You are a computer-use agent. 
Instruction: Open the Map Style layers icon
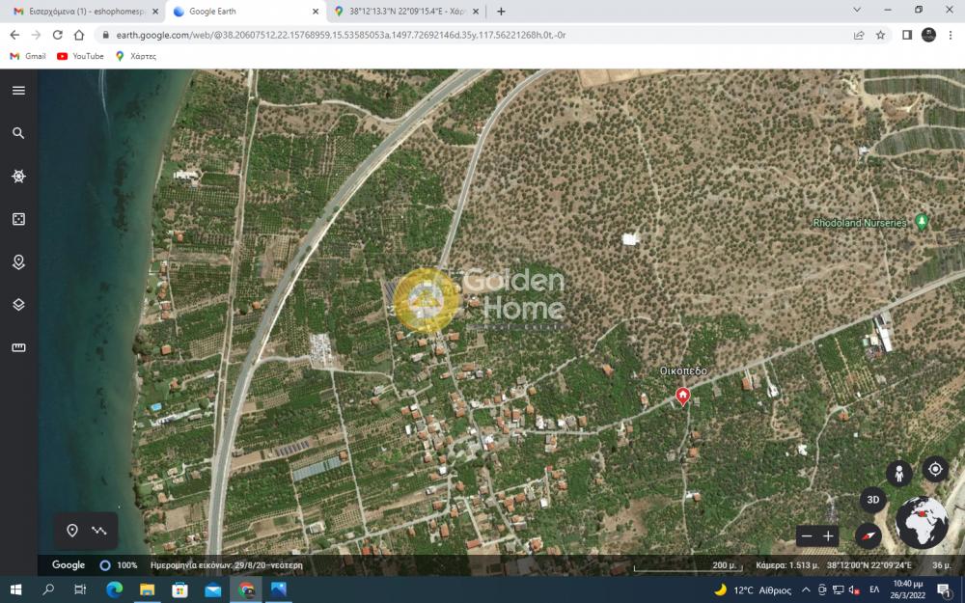click(x=18, y=305)
